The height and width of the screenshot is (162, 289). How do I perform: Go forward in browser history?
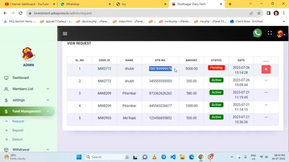pos(13,13)
